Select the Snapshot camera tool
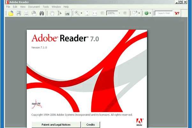 pyautogui.click(x=67, y=13)
